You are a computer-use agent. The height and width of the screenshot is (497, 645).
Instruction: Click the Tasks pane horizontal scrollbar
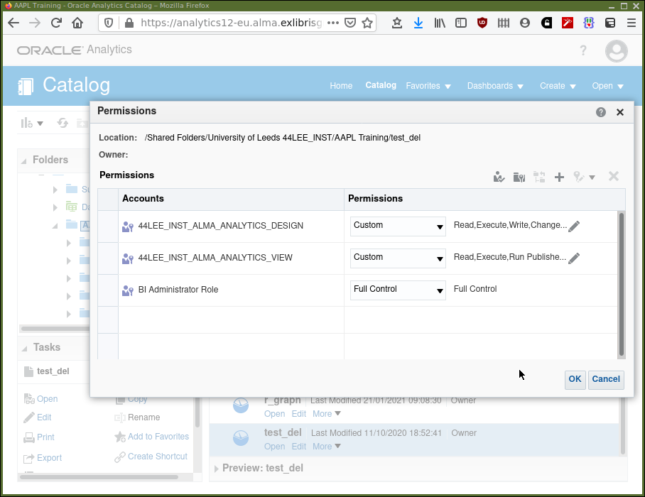99,477
